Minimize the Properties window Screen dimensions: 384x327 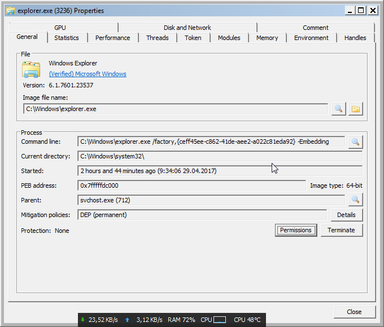350,11
